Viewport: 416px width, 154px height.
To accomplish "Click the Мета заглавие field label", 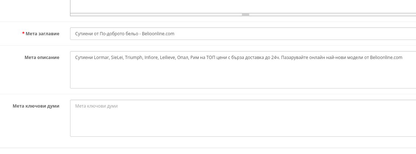I will tap(43, 34).
